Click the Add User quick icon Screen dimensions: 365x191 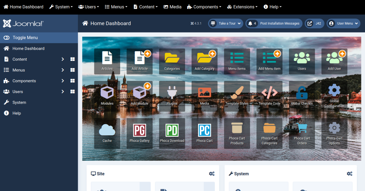(334, 62)
